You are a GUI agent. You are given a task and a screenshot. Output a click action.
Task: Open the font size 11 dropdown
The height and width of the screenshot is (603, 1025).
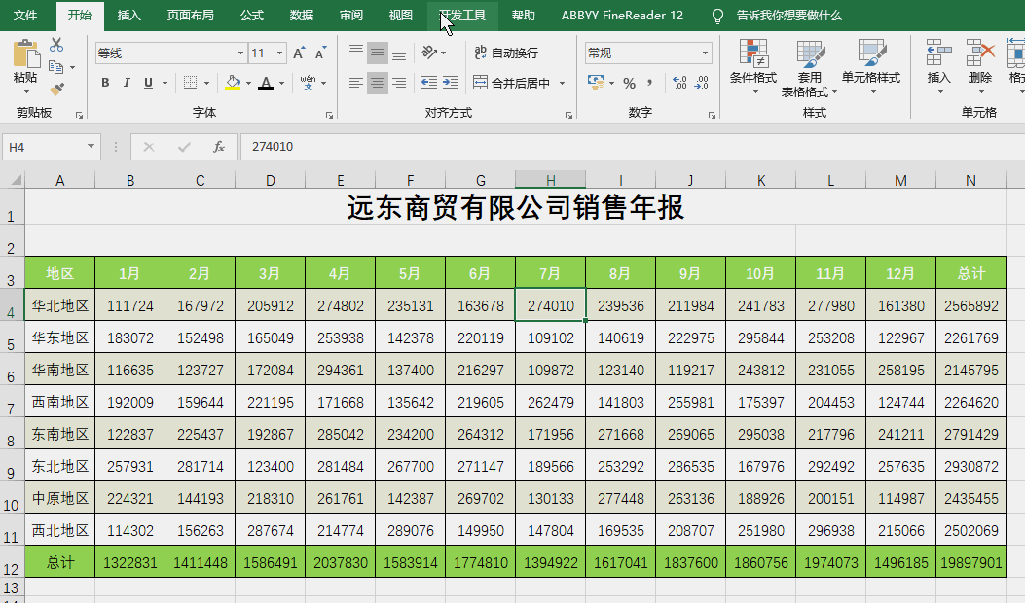coord(279,53)
